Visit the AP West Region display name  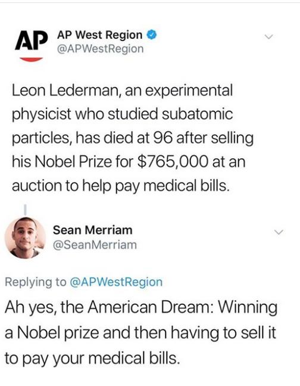point(100,35)
